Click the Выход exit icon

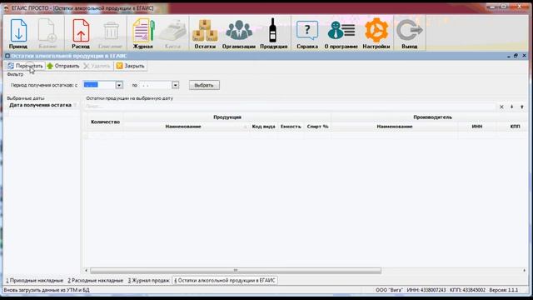point(409,33)
